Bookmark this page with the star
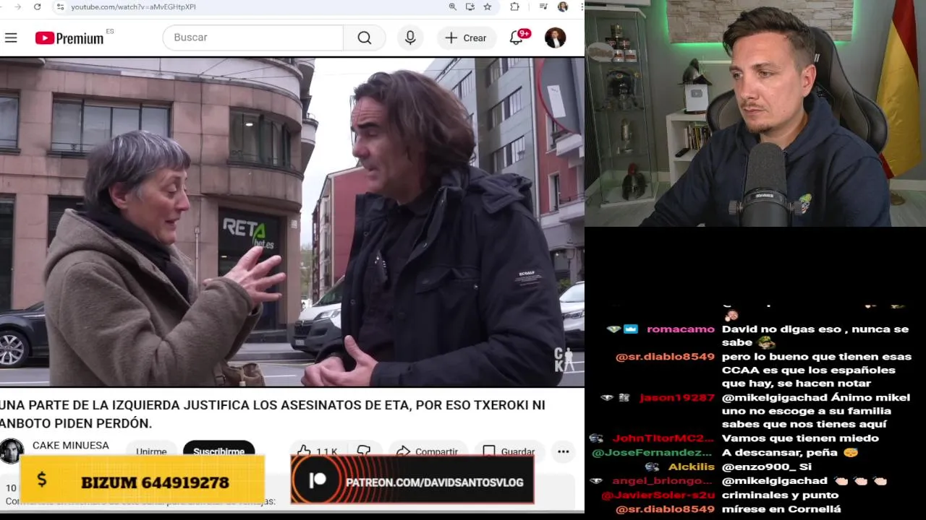Image resolution: width=926 pixels, height=520 pixels. (488, 6)
